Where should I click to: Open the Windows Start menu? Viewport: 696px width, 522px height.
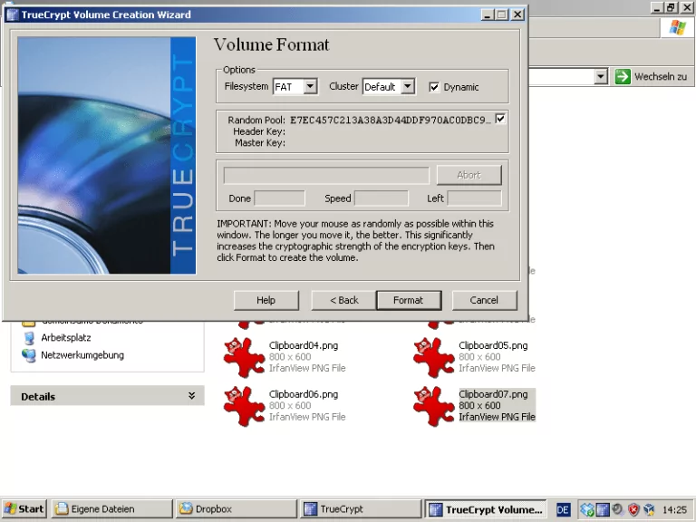24,509
